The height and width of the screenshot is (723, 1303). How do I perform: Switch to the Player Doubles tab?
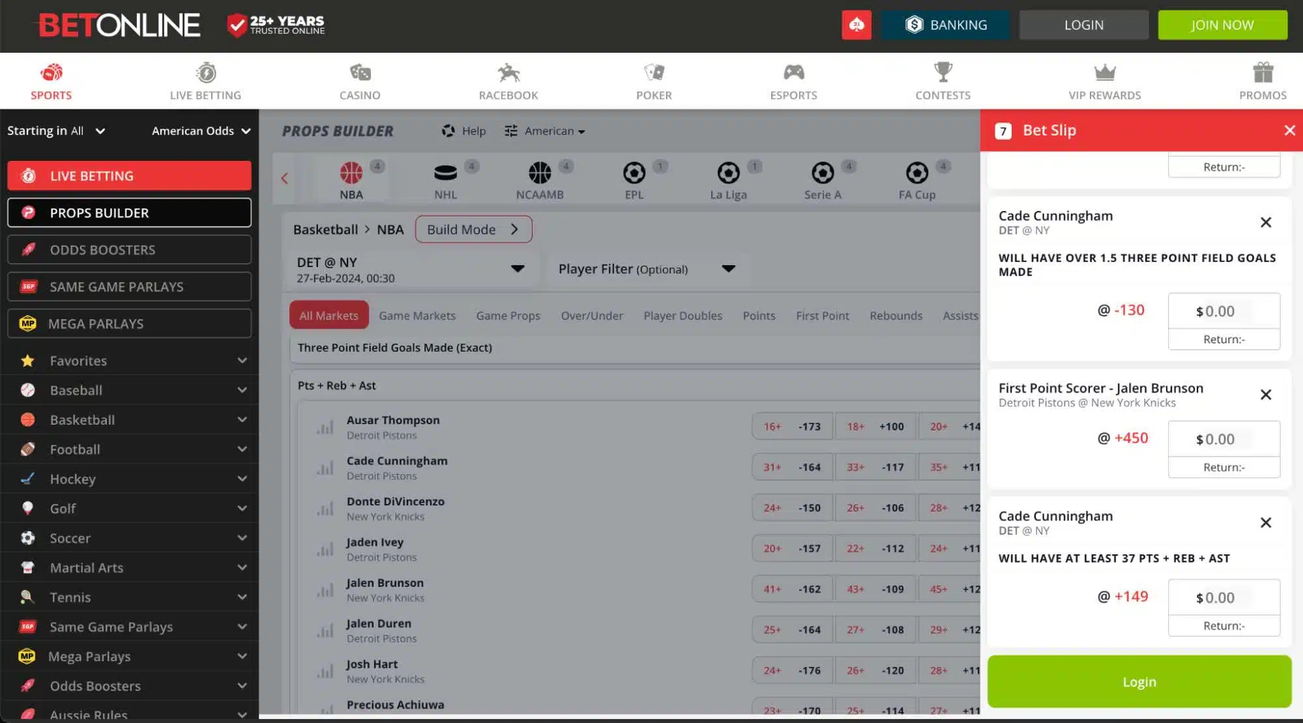(682, 315)
